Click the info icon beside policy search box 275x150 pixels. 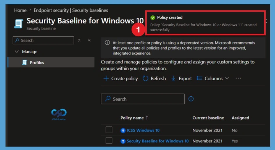[191, 99]
